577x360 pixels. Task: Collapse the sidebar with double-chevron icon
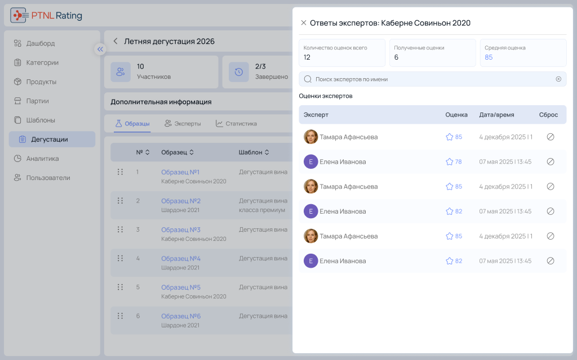tap(100, 49)
